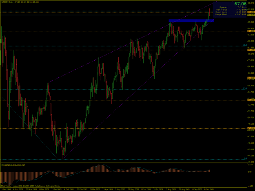Click the 67.500 highlighted price label
Image resolution: width=255 pixels, height=191 pixels.
[251, 12]
